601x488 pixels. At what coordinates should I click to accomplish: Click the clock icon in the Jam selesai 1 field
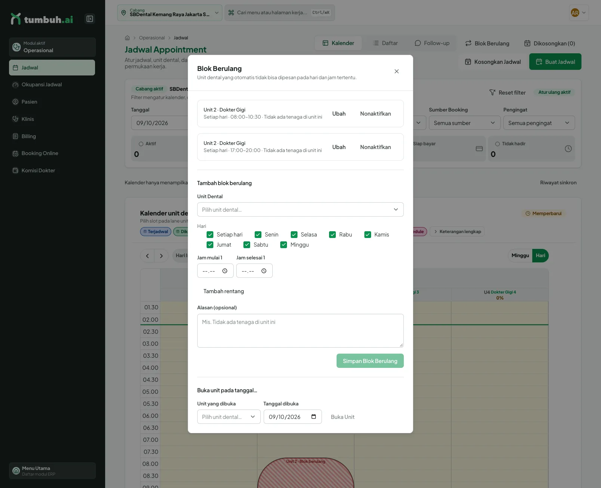(264, 271)
